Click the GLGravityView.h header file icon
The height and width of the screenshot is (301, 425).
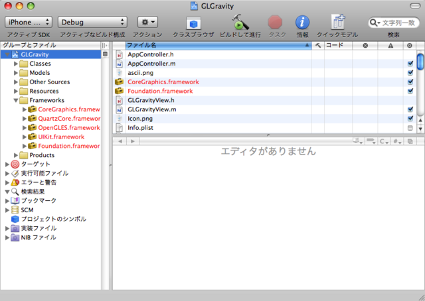coord(119,100)
